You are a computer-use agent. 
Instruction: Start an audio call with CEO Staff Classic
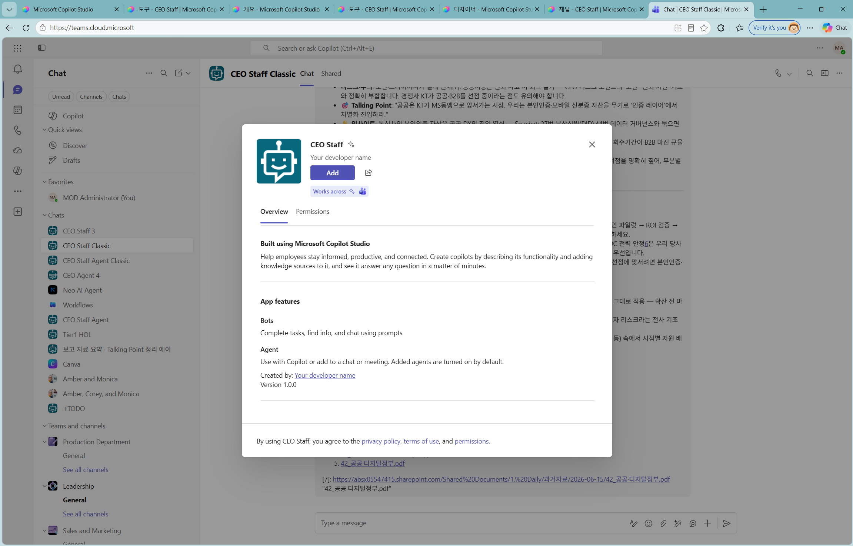(778, 73)
